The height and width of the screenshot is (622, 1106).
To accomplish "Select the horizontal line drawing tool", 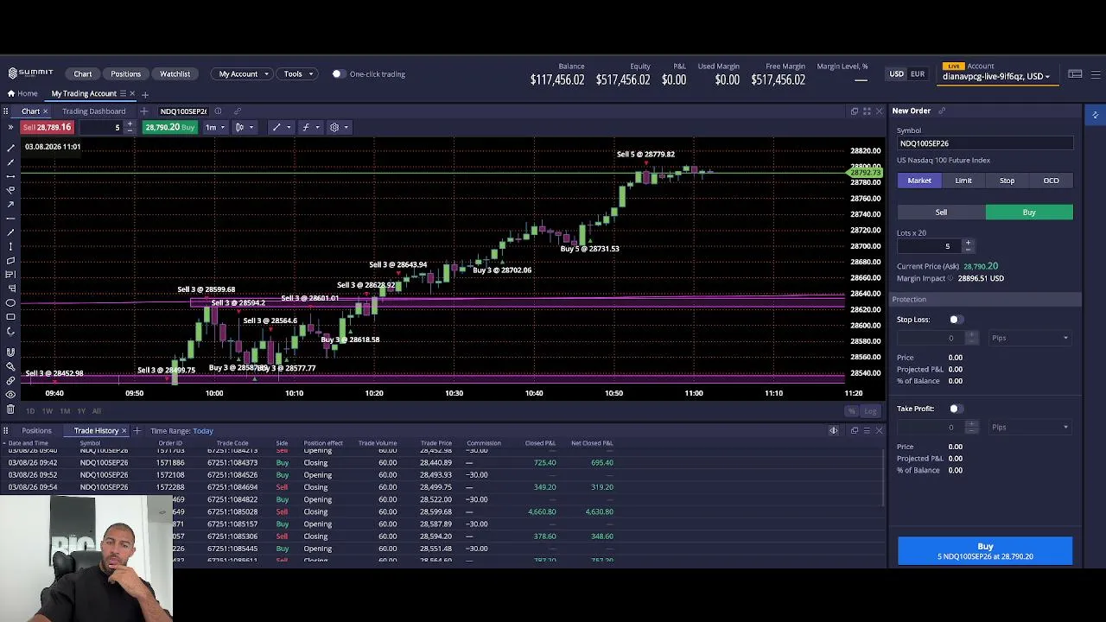I will 10,219.
